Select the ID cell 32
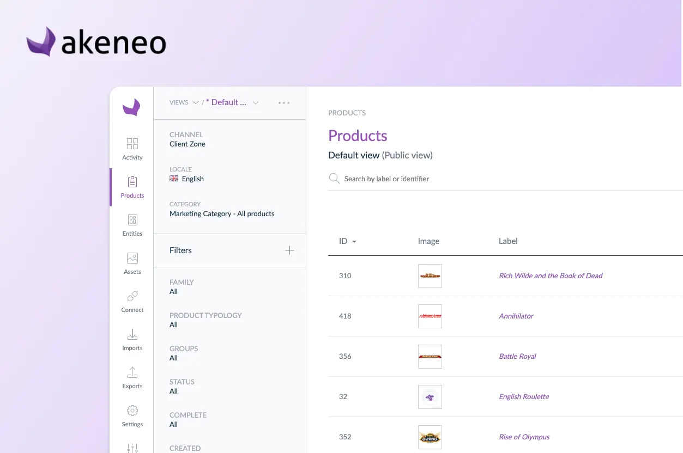 pos(343,396)
